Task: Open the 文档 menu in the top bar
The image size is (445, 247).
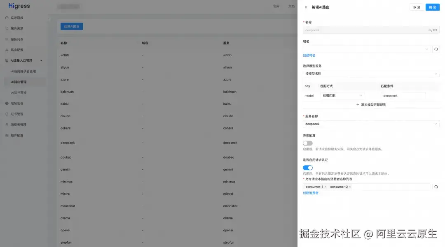Action: pos(291,6)
